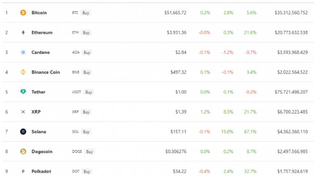Image resolution: width=316 pixels, height=179 pixels.
Task: Click the XRP cross-shaped logo icon
Action: (x=23, y=112)
